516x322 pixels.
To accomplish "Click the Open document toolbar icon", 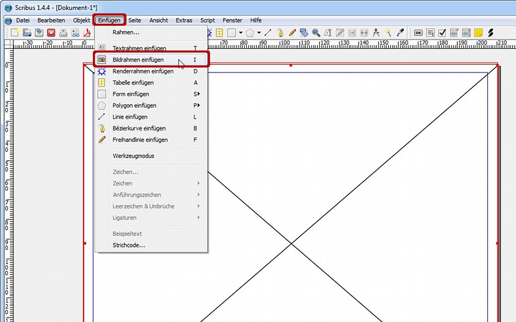I will [27, 32].
